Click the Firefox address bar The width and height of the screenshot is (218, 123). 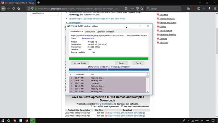[x=78, y=9]
